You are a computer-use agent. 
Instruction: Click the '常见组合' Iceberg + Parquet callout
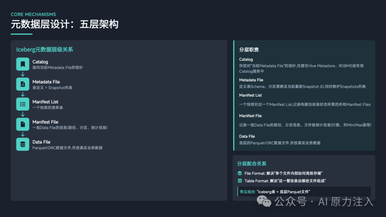[304, 192]
